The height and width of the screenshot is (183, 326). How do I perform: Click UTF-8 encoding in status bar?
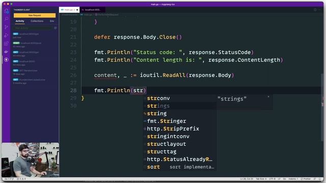click(272, 179)
